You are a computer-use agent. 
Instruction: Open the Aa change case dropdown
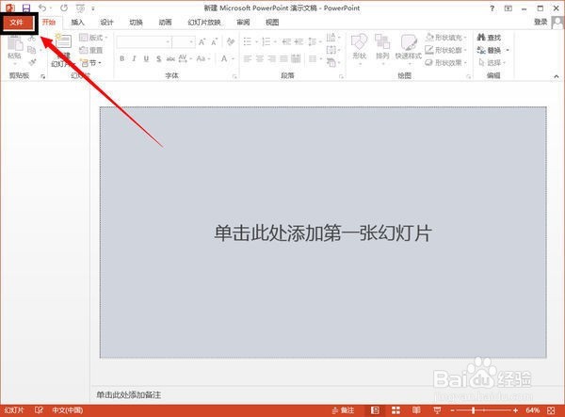point(203,58)
